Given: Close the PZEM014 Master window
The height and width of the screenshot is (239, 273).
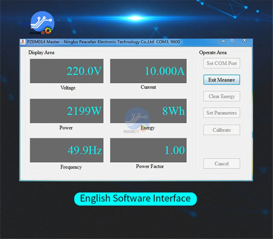Looking at the screenshot, I should pos(244,41).
